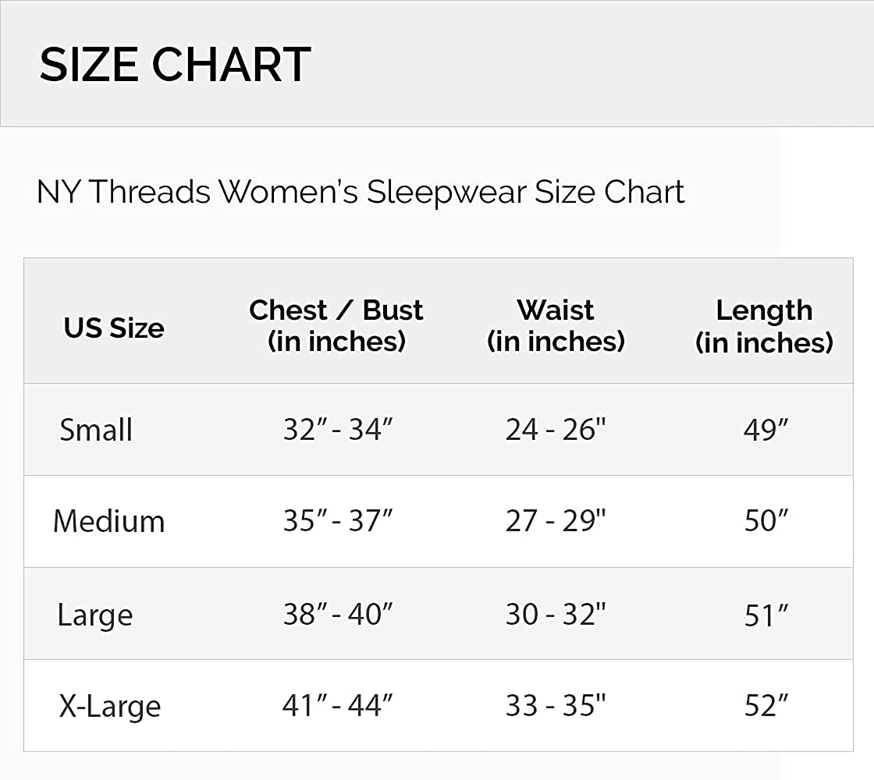The height and width of the screenshot is (780, 874).
Task: Select the 35" - 37" chest cell
Action: click(x=337, y=521)
